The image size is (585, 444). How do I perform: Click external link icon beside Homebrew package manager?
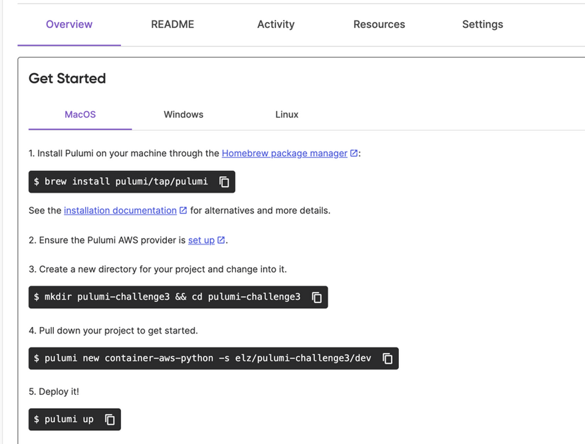(354, 154)
